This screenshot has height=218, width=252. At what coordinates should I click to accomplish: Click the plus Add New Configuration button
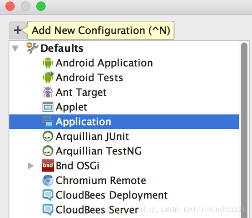[18, 30]
